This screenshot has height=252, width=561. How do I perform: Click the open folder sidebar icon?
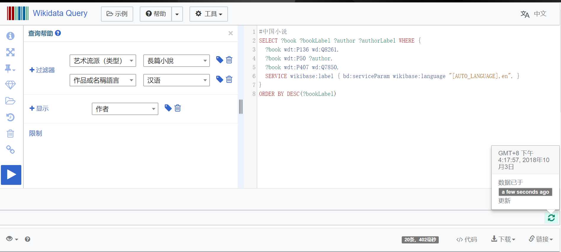[10, 101]
